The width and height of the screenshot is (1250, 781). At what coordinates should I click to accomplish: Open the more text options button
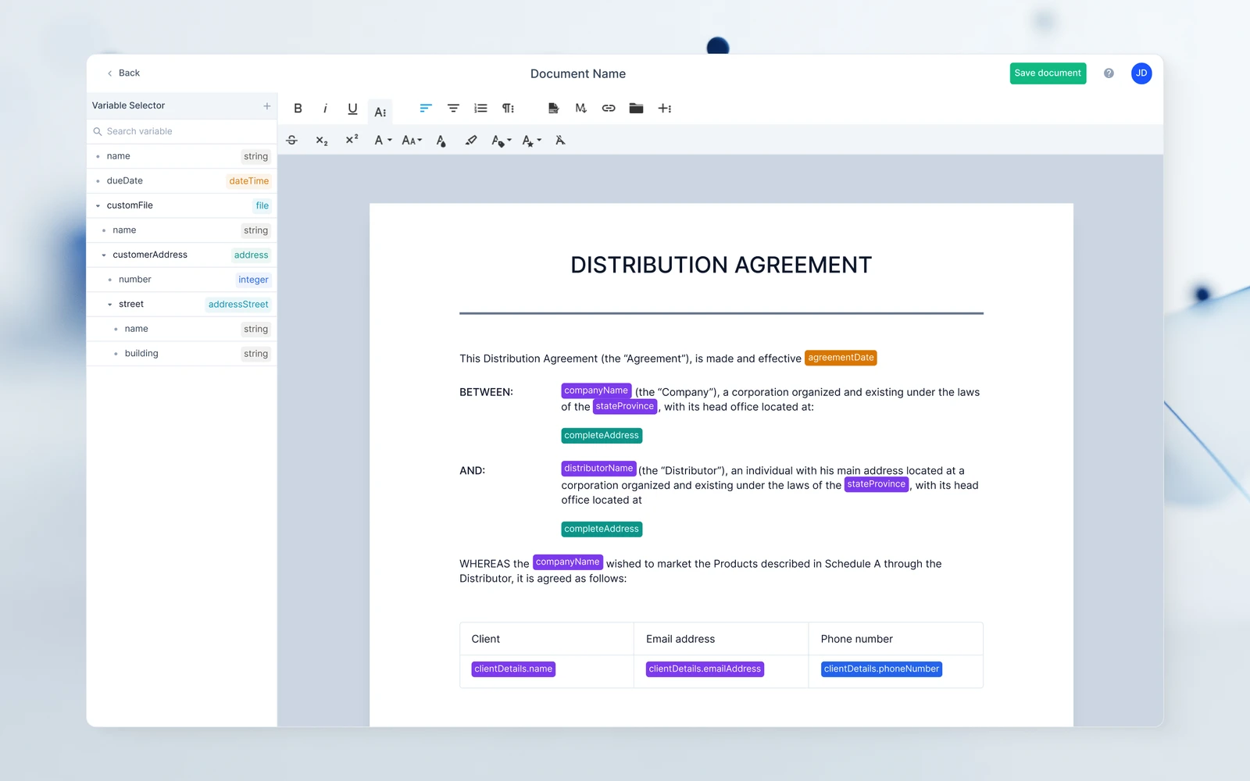[x=380, y=112]
